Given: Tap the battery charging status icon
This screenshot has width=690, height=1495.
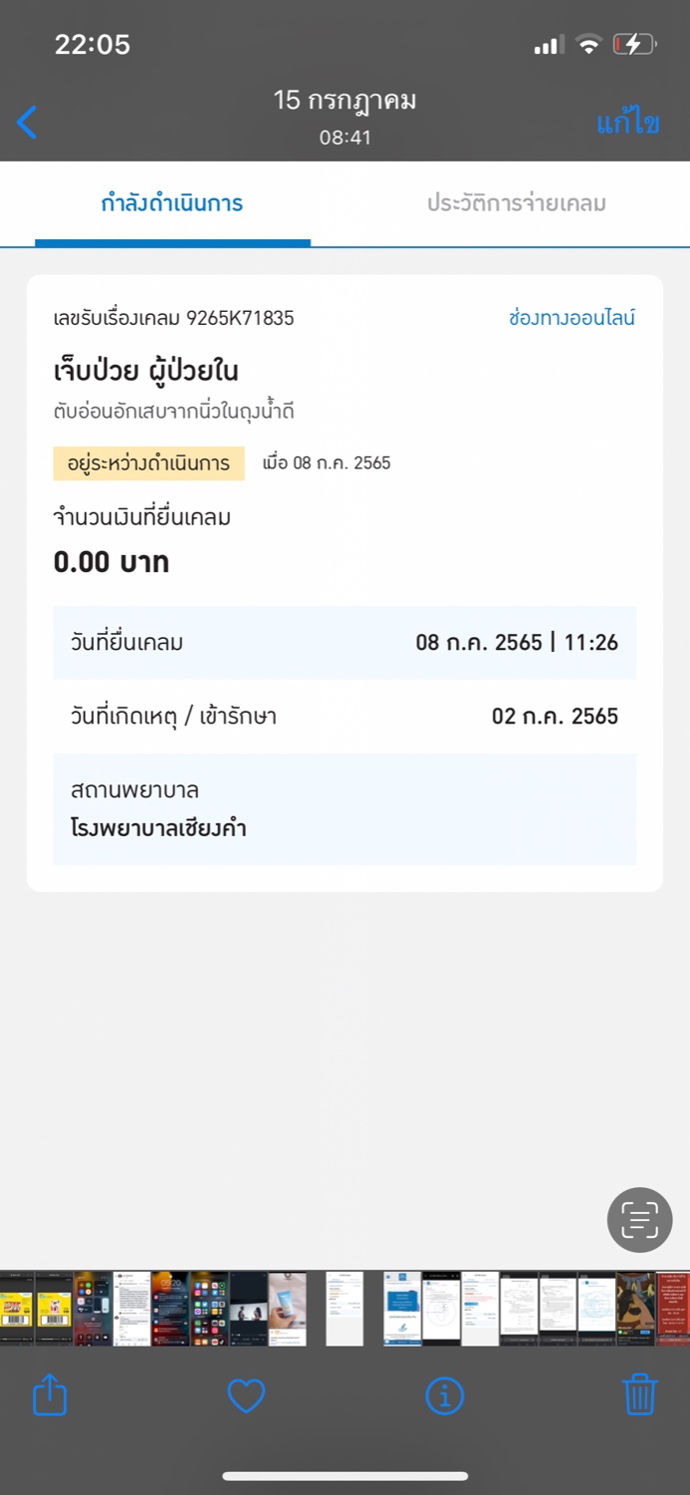Looking at the screenshot, I should tap(634, 44).
